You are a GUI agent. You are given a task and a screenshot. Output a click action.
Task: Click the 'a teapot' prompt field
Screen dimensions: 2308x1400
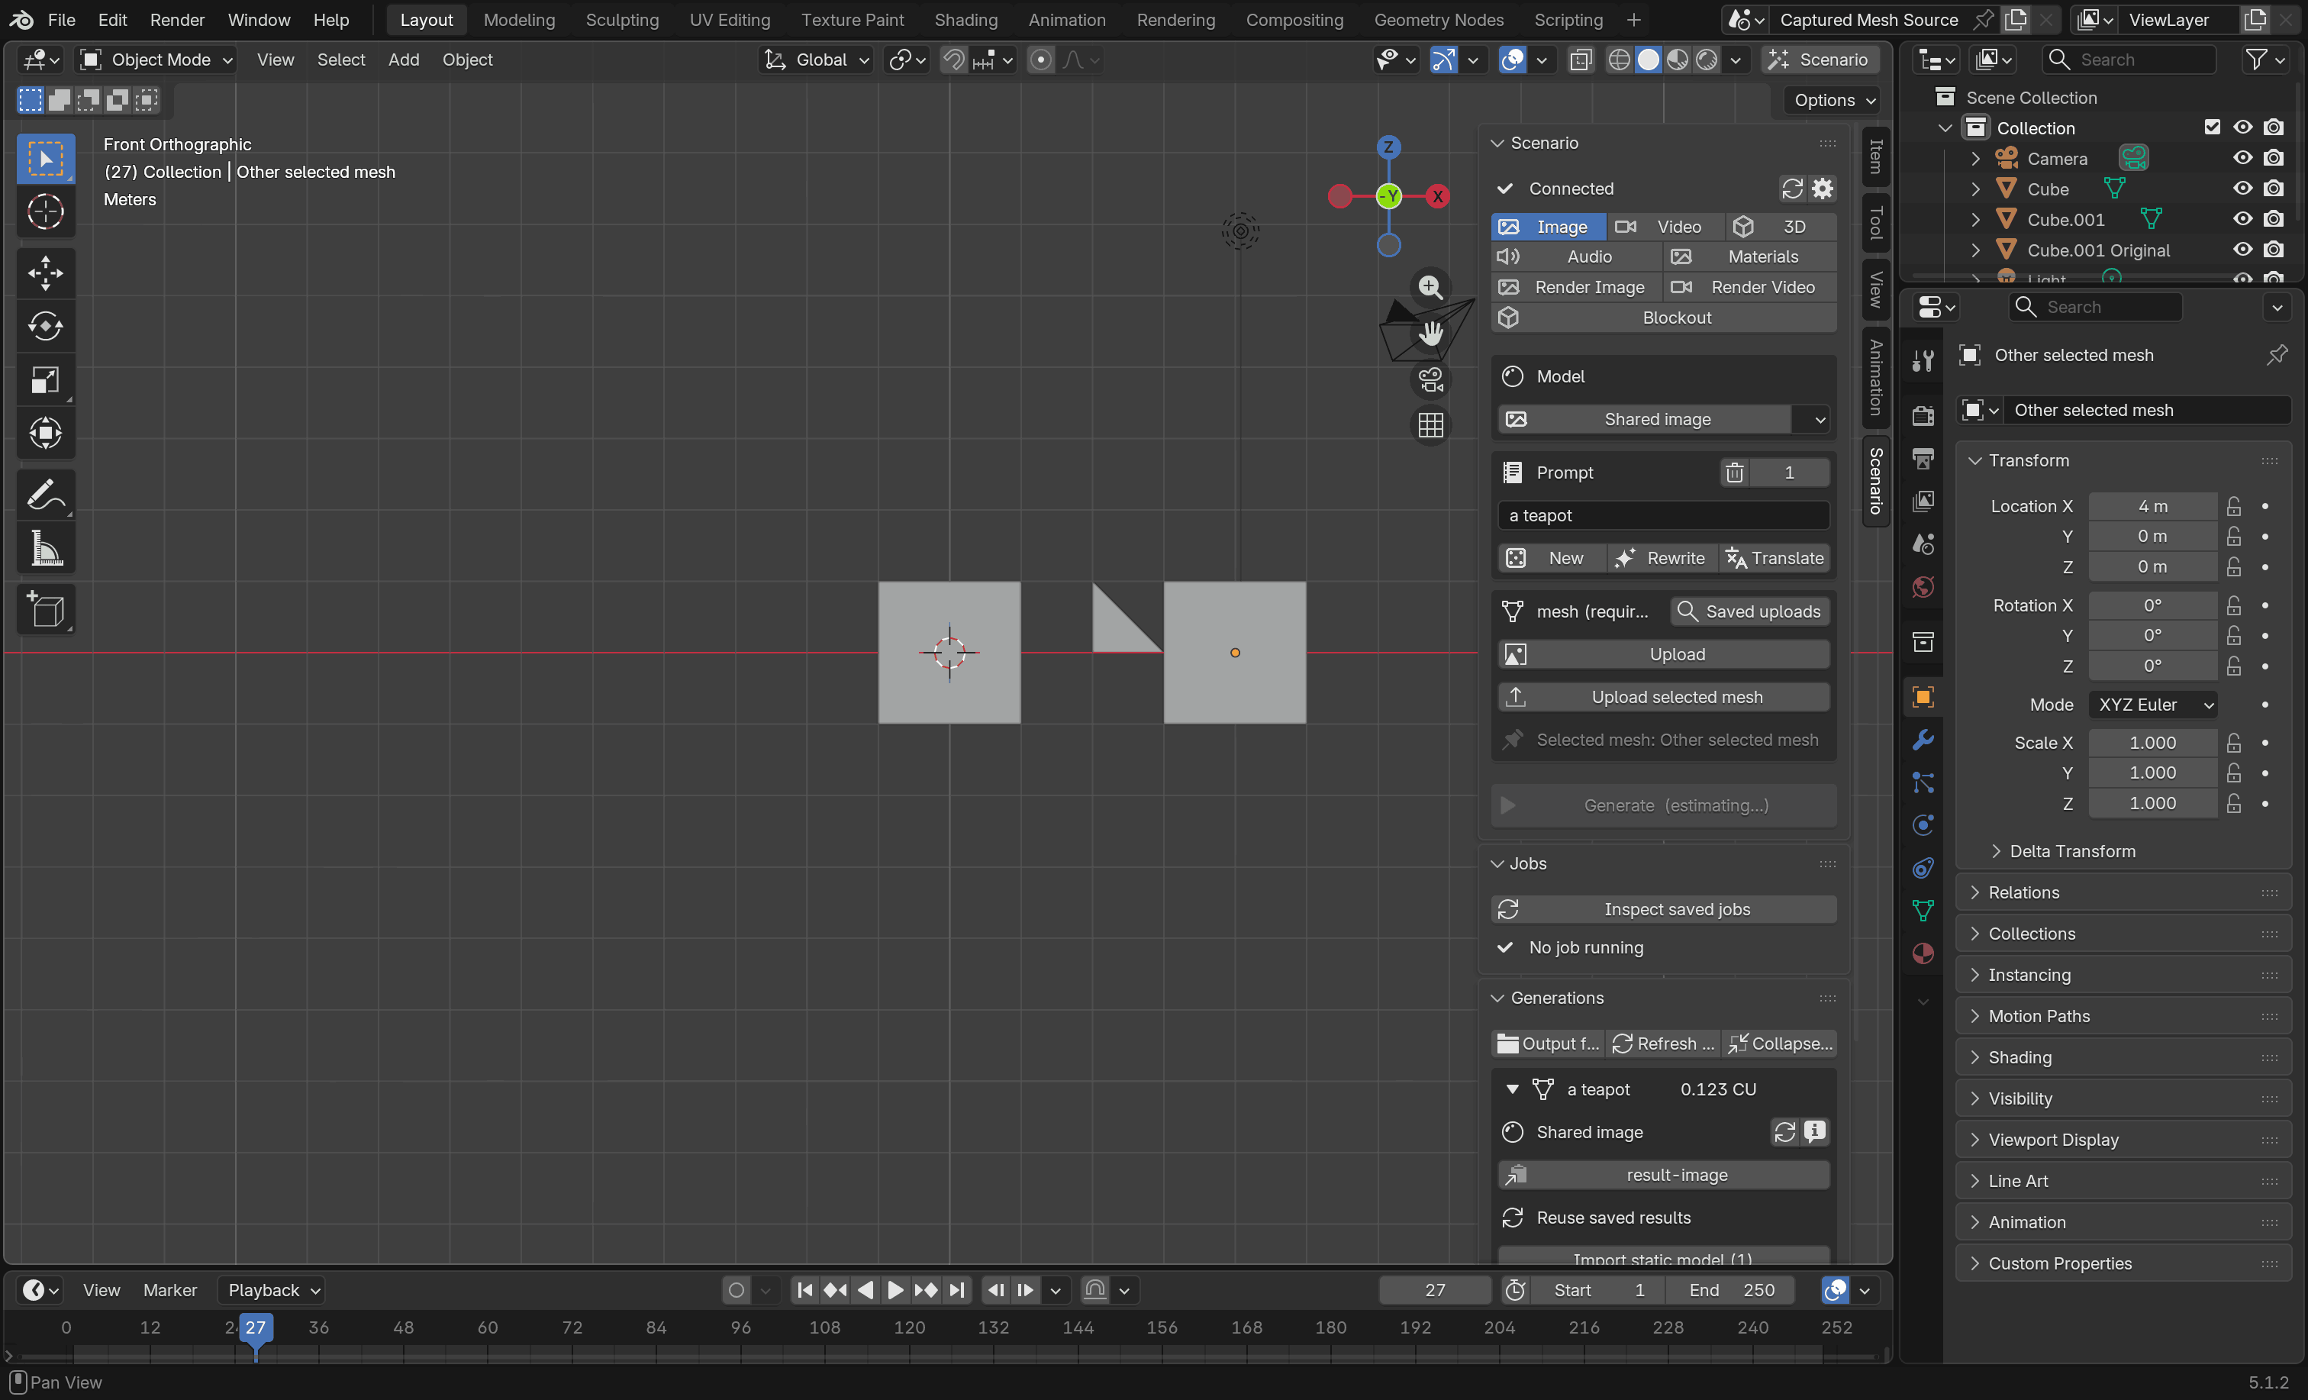click(x=1664, y=515)
